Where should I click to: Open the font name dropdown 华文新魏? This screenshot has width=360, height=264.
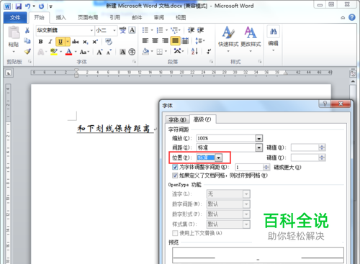(91, 30)
